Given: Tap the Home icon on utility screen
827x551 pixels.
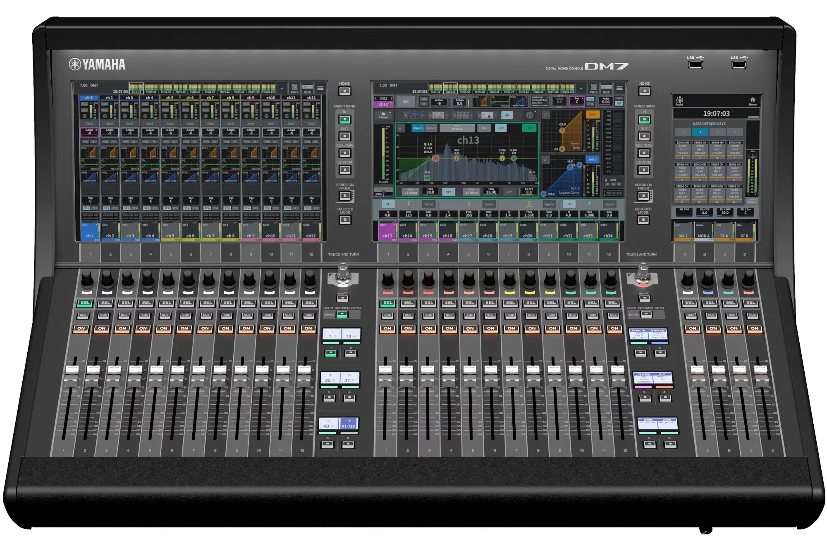Looking at the screenshot, I should [753, 101].
